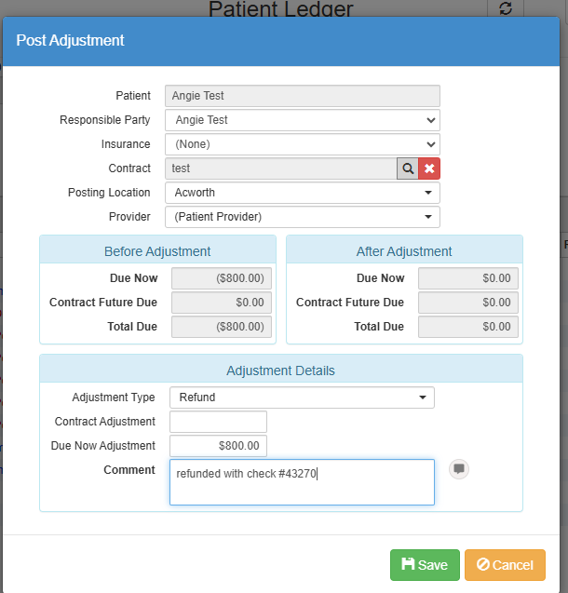Open comment templates speech bubble icon
The height and width of the screenshot is (593, 568).
pos(459,469)
